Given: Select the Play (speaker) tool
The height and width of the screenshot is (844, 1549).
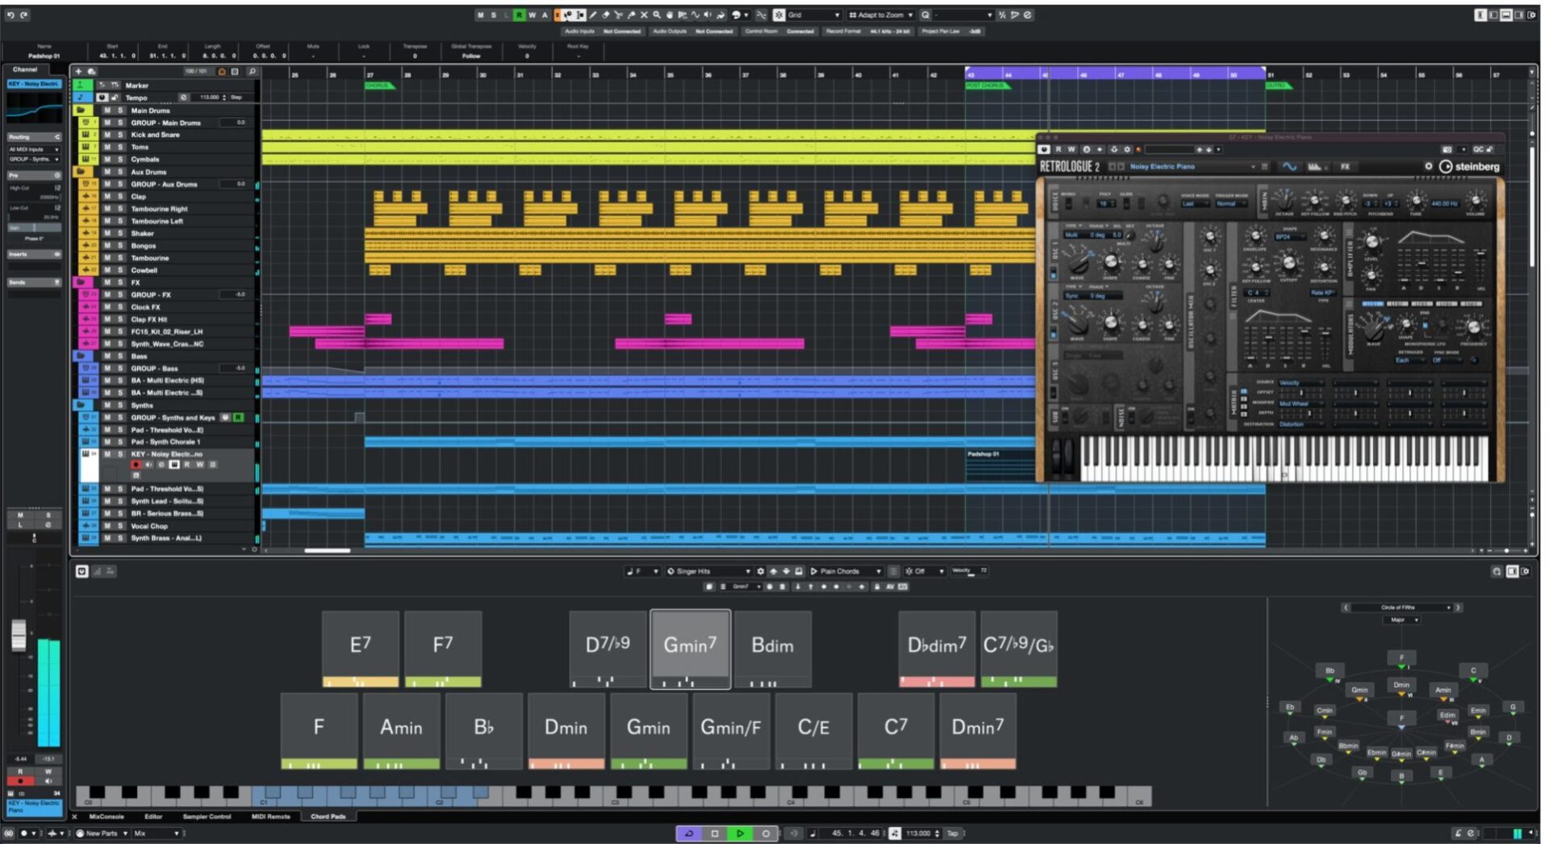Looking at the screenshot, I should point(708,15).
